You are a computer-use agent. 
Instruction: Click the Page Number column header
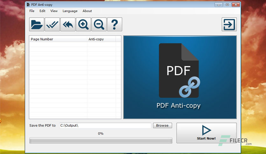(x=58, y=39)
